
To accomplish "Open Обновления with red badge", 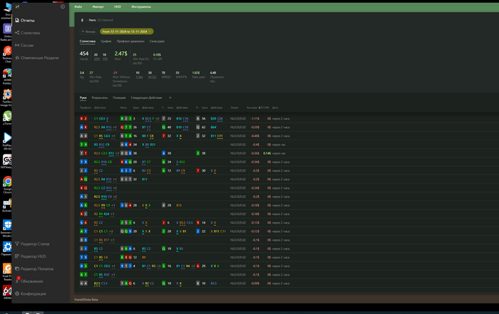I will coord(29,281).
